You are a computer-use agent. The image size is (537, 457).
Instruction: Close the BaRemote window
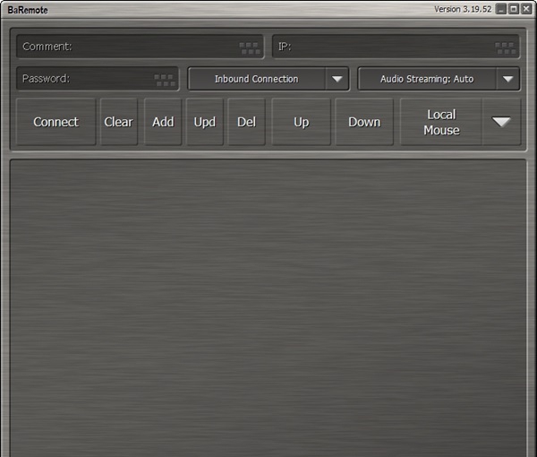click(x=526, y=9)
